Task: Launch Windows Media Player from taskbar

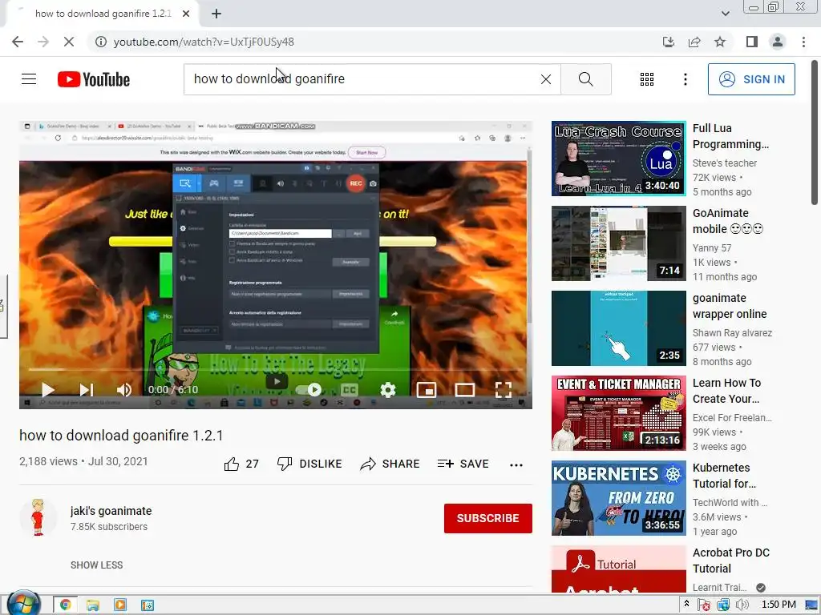Action: 120,605
